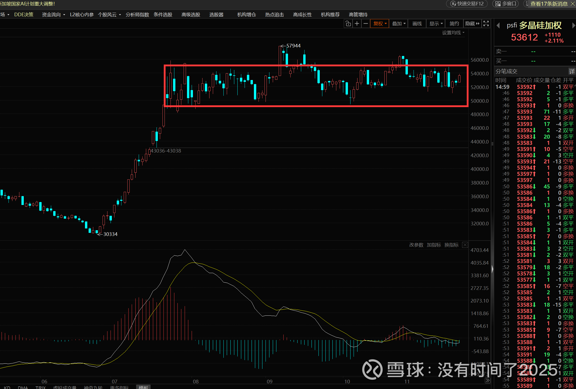
Task: Zoom out chart with minus icon
Action: [366, 24]
